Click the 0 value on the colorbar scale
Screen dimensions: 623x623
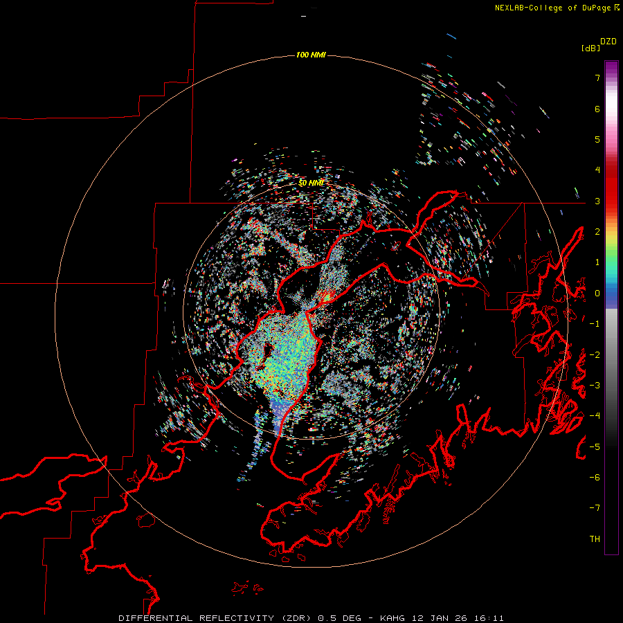click(597, 294)
